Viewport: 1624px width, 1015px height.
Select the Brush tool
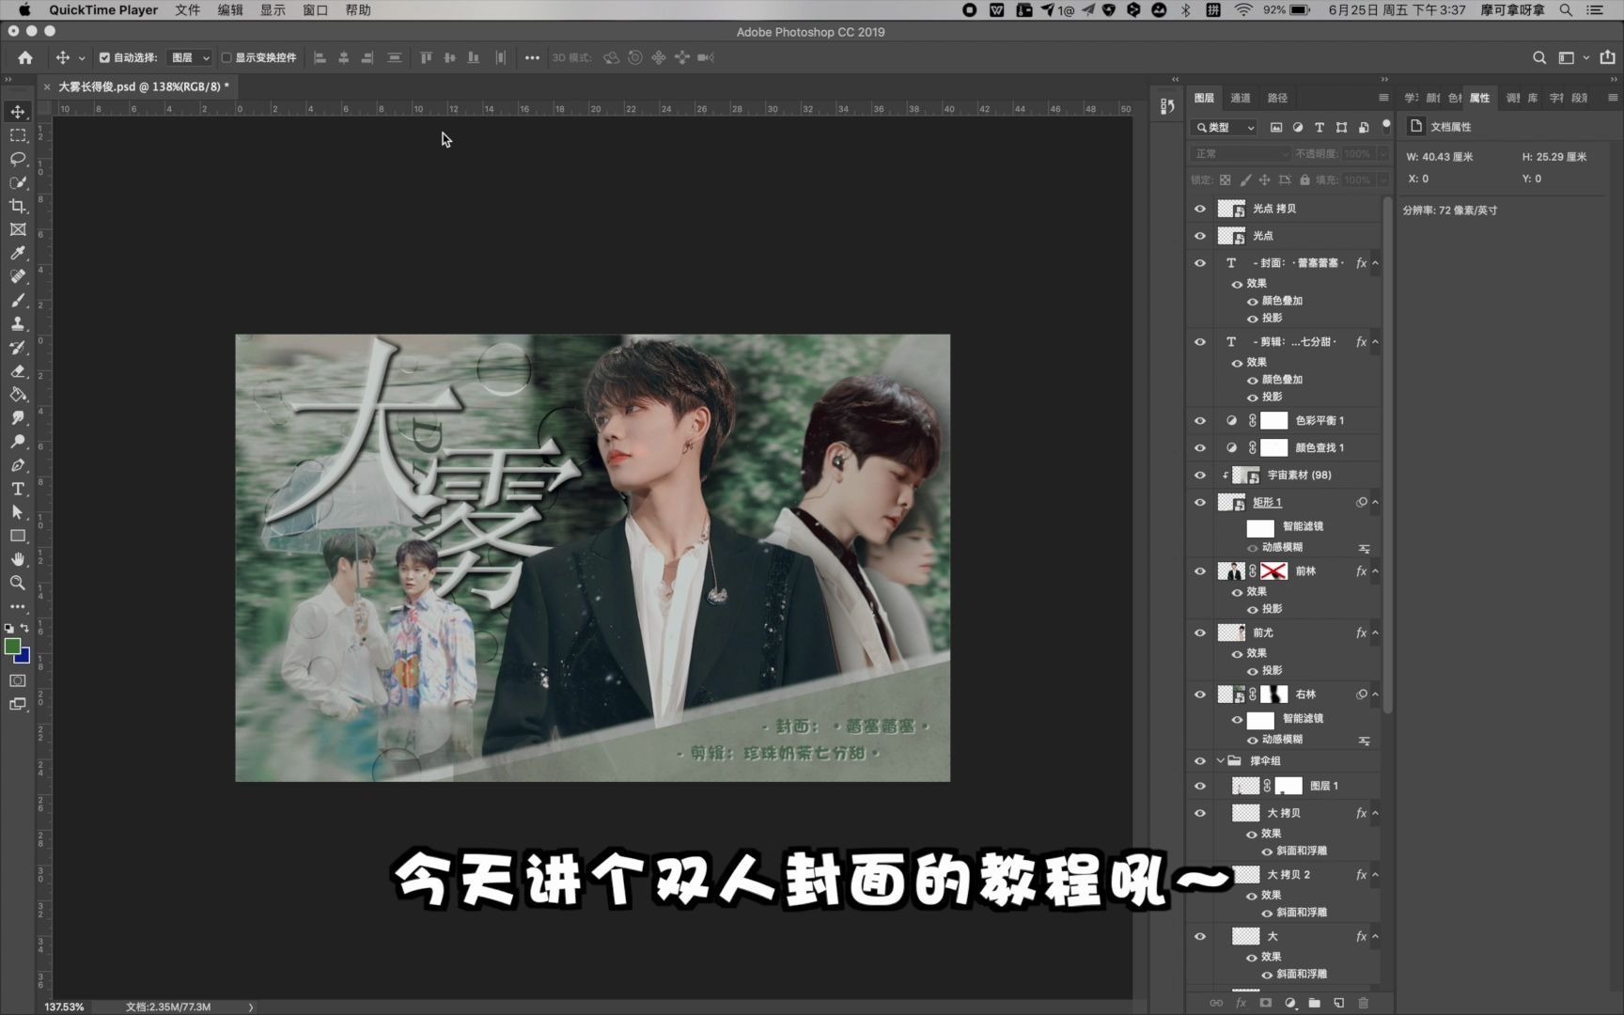18,301
